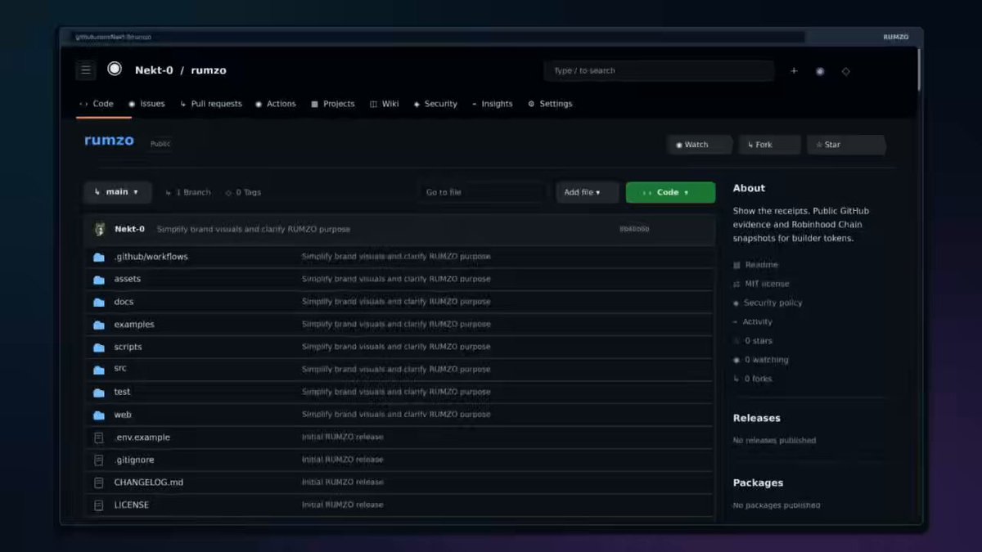
Task: Click the diamond icon in header
Action: pos(846,71)
